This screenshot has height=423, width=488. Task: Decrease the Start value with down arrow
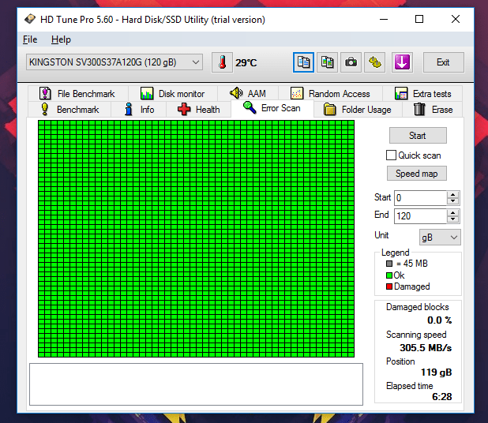coord(452,201)
